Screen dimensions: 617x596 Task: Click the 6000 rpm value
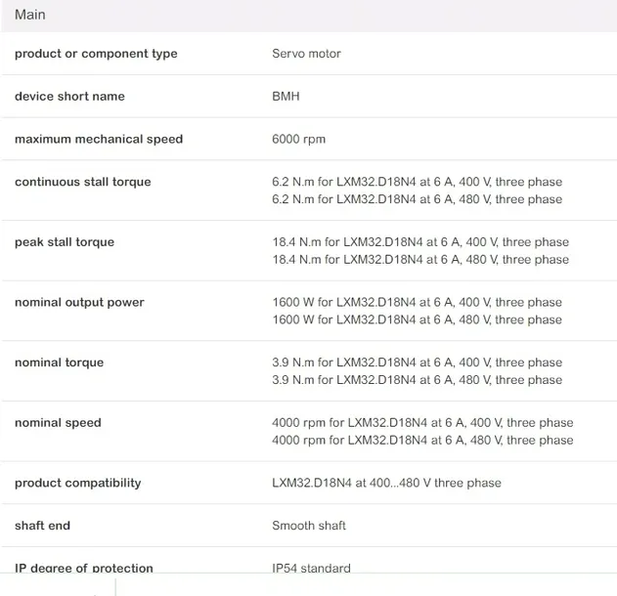pos(298,139)
